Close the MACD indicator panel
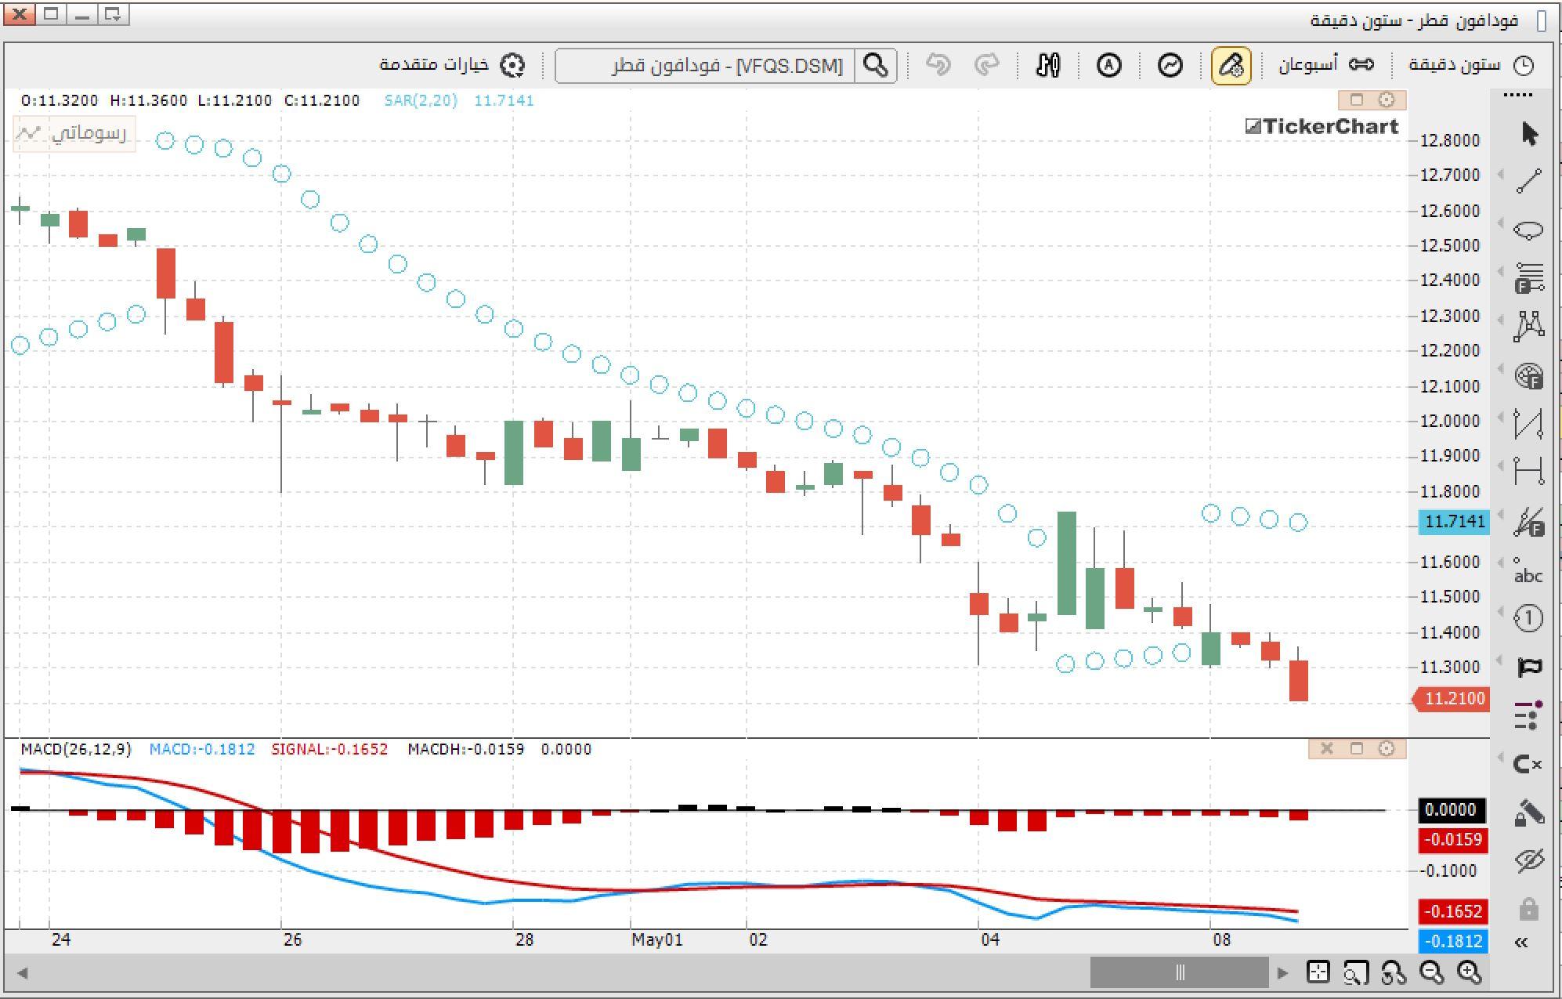The image size is (1562, 999). pos(1326,748)
